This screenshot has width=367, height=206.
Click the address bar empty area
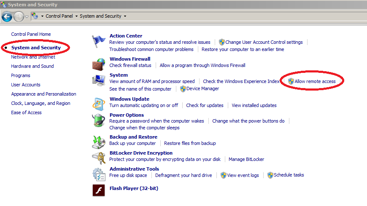(x=245, y=16)
